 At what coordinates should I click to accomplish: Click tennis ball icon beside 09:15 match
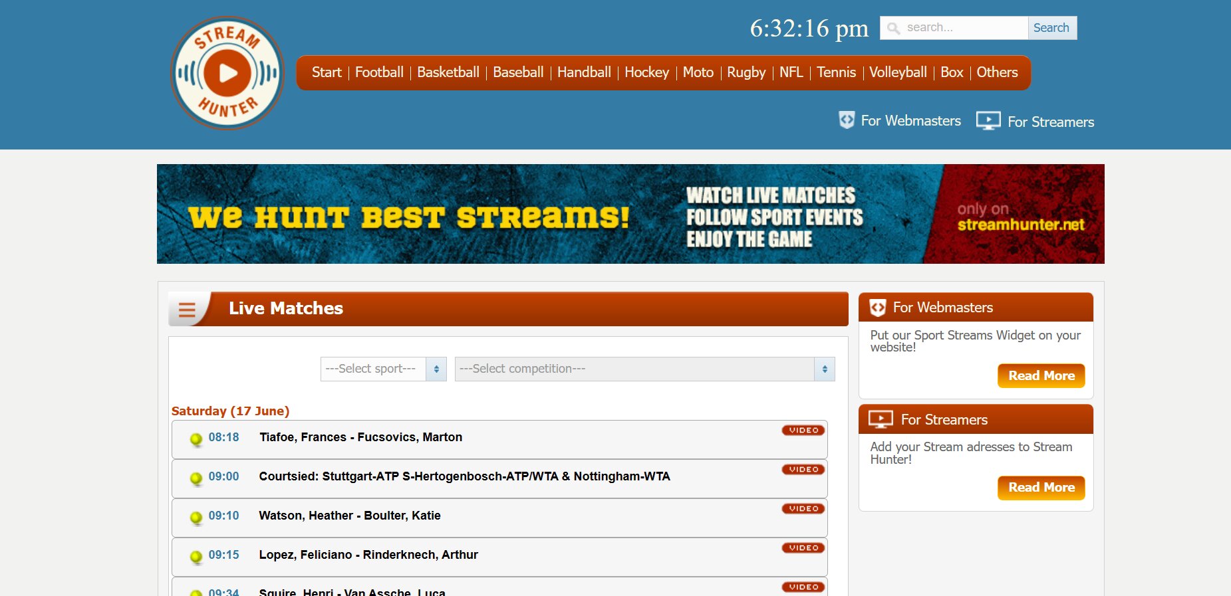[x=196, y=557]
